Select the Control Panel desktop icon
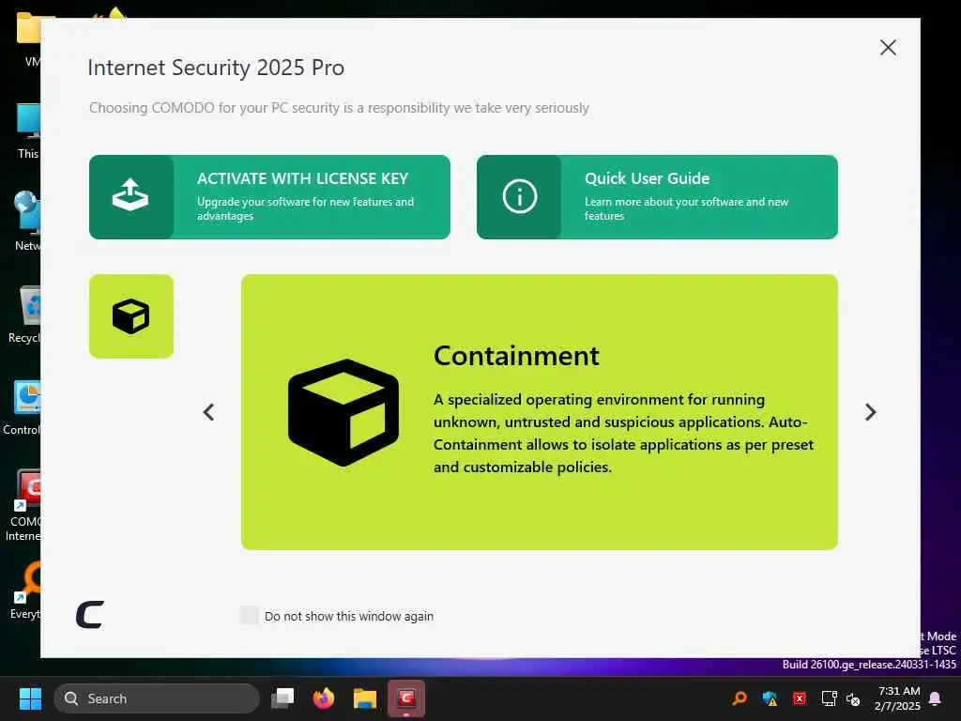The width and height of the screenshot is (961, 721). click(23, 407)
